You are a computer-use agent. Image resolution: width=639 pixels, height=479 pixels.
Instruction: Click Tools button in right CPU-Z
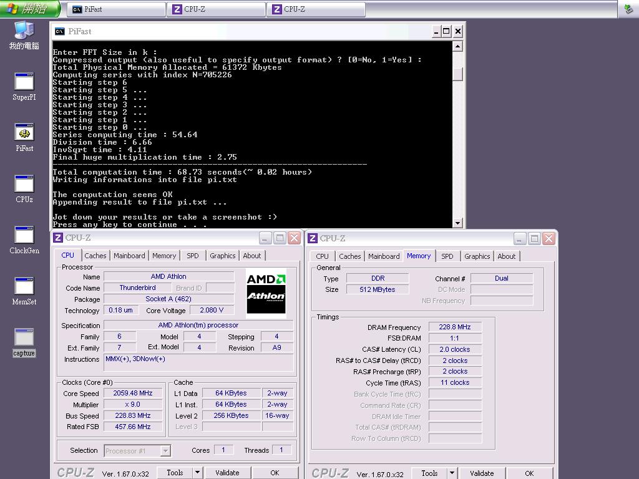click(x=429, y=473)
